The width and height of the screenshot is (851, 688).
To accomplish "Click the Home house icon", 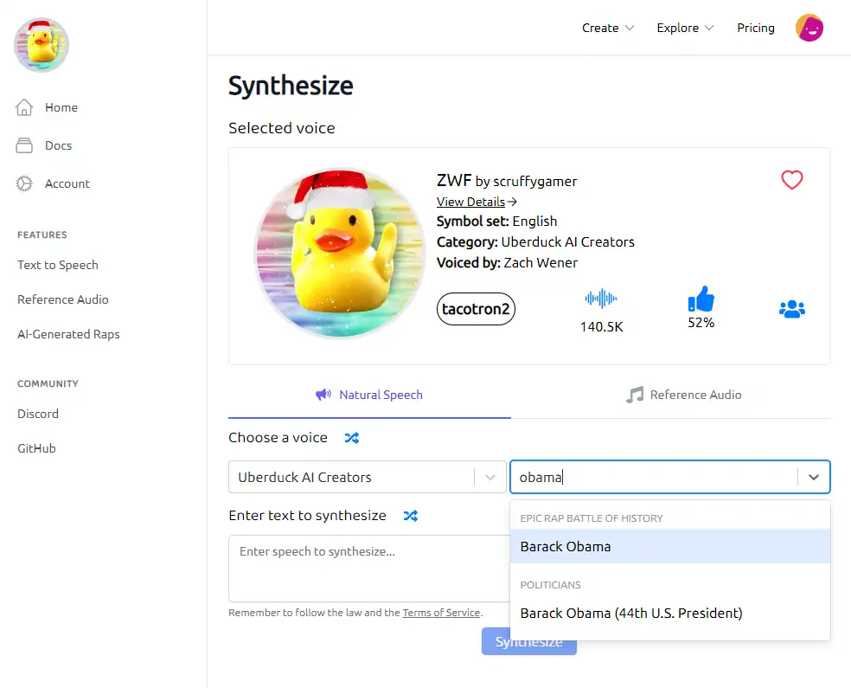I will coord(24,107).
